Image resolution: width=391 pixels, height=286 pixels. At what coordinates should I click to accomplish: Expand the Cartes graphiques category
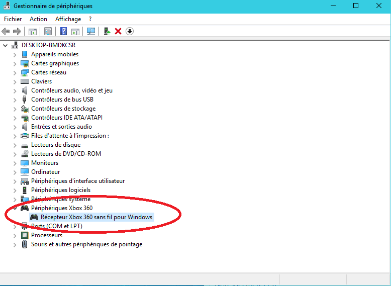15,63
